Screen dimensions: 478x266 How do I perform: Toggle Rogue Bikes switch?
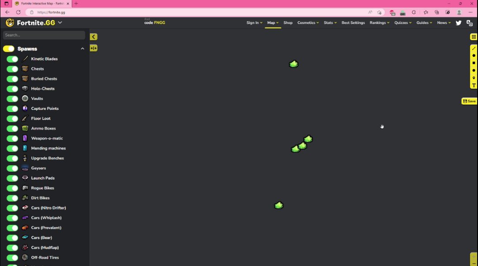click(x=12, y=188)
